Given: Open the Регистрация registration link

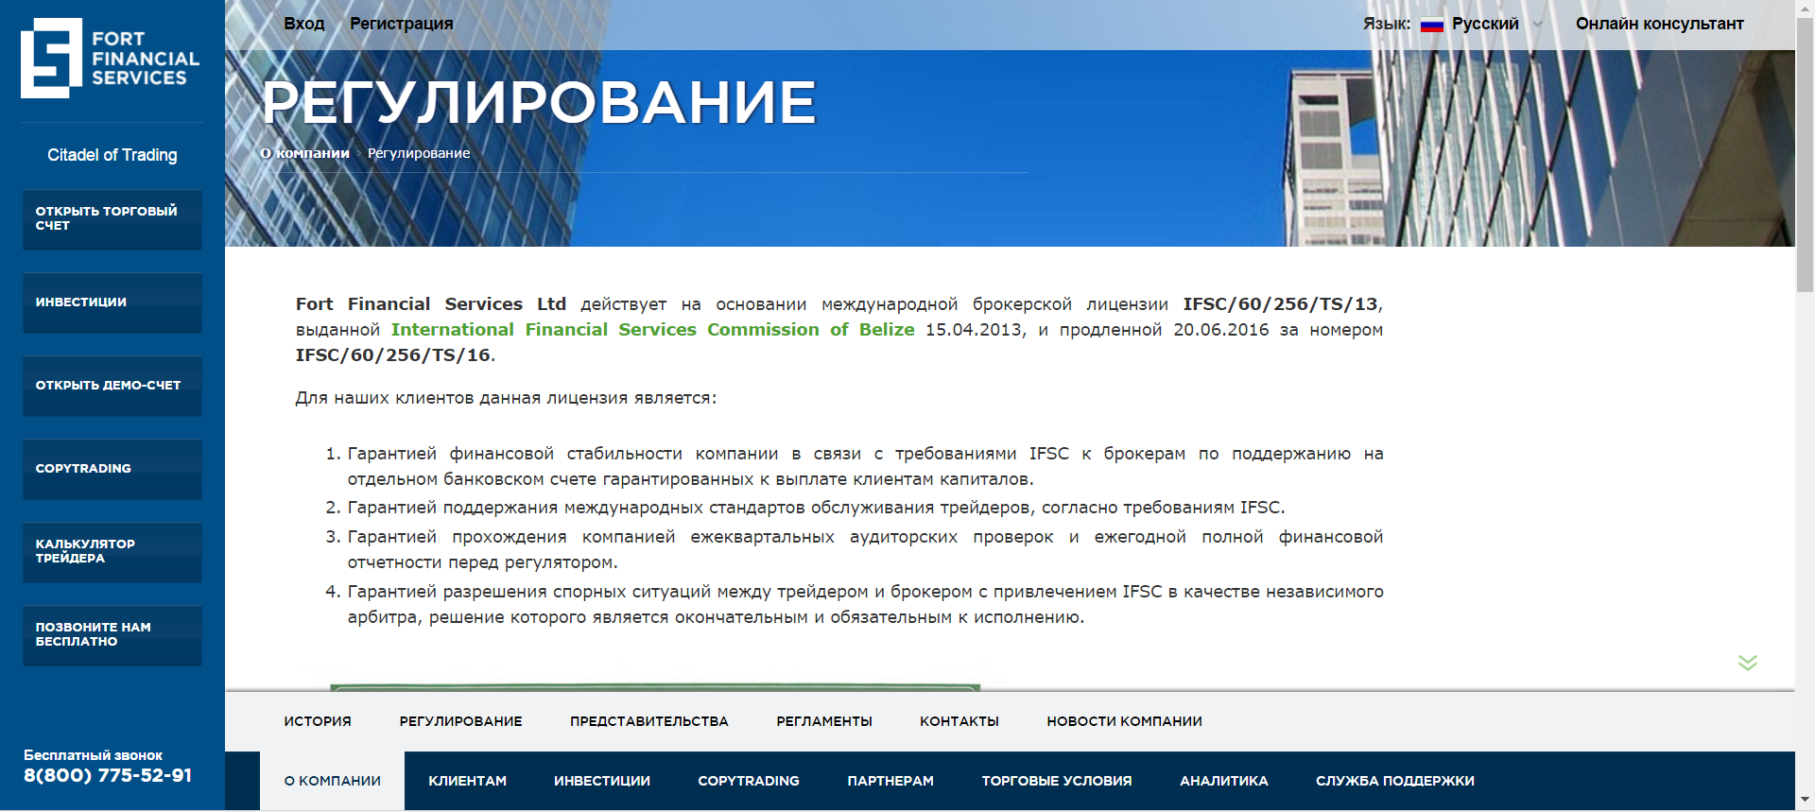Looking at the screenshot, I should click(x=402, y=24).
